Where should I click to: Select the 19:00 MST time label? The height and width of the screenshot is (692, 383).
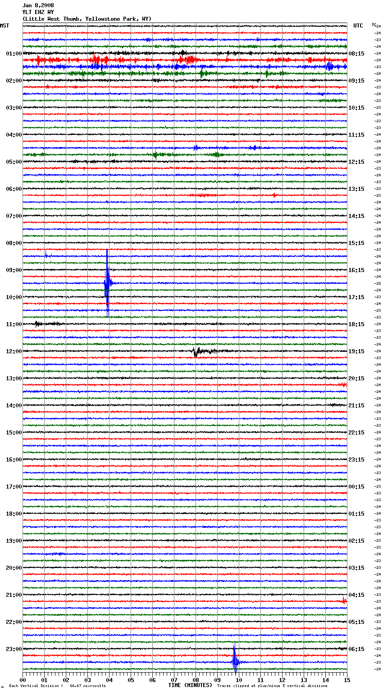point(14,541)
